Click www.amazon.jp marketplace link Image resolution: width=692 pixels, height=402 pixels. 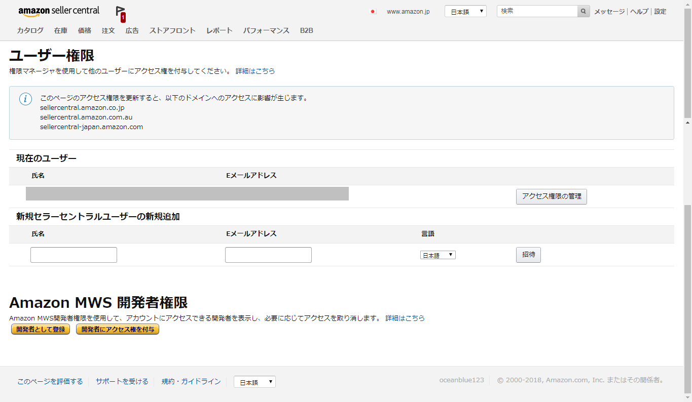point(408,11)
